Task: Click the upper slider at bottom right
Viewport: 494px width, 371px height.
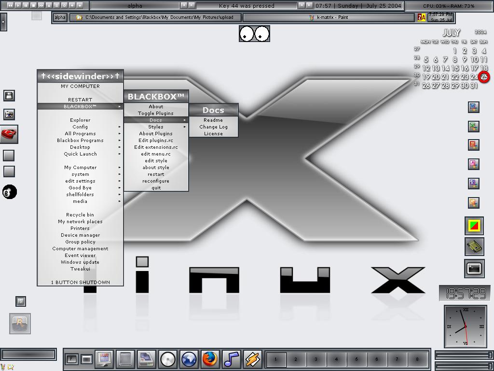Action: [x=464, y=355]
